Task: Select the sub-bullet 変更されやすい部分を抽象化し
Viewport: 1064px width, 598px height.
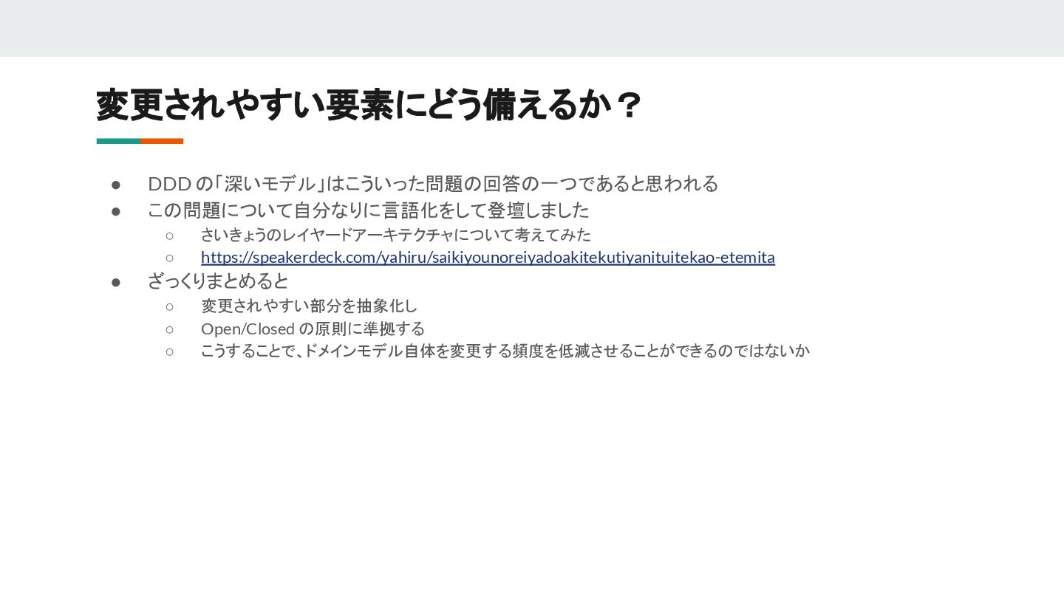Action: 310,306
